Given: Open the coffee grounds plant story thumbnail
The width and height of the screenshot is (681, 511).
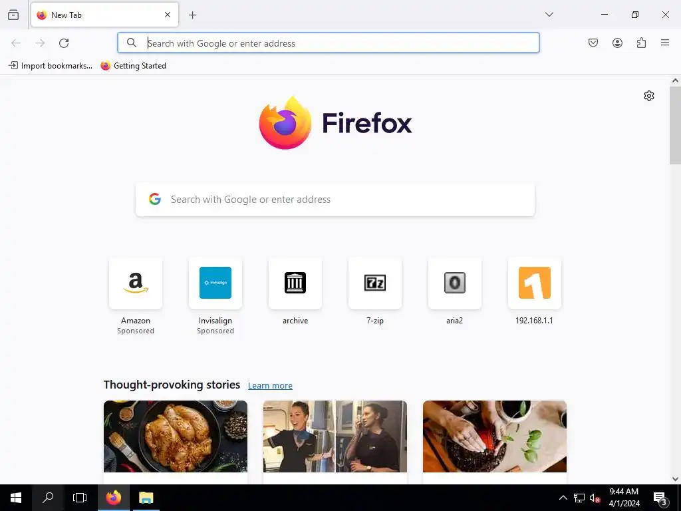Looking at the screenshot, I should pos(495,436).
